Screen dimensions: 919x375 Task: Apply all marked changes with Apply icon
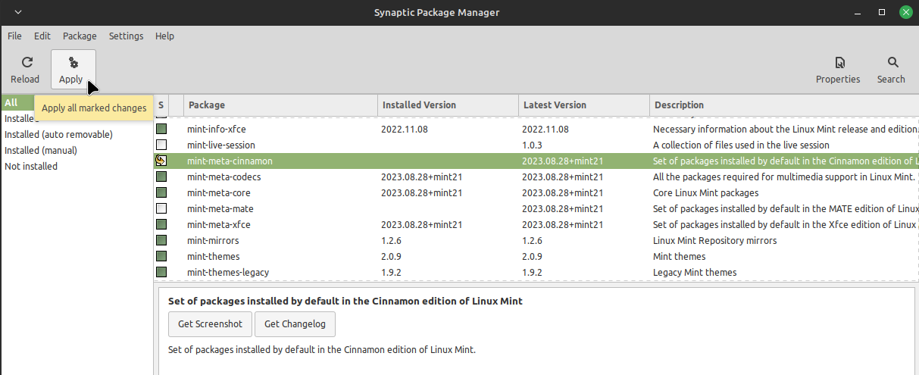click(x=73, y=69)
